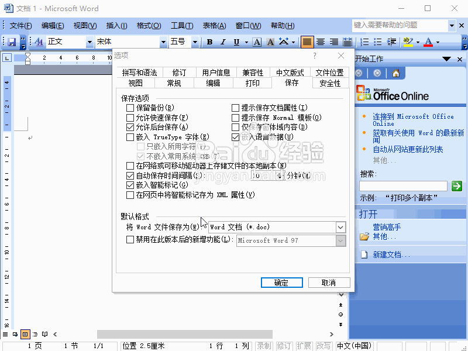The width and height of the screenshot is (468, 351).
Task: Expand the underline style dropdown arrow
Action: [246, 42]
